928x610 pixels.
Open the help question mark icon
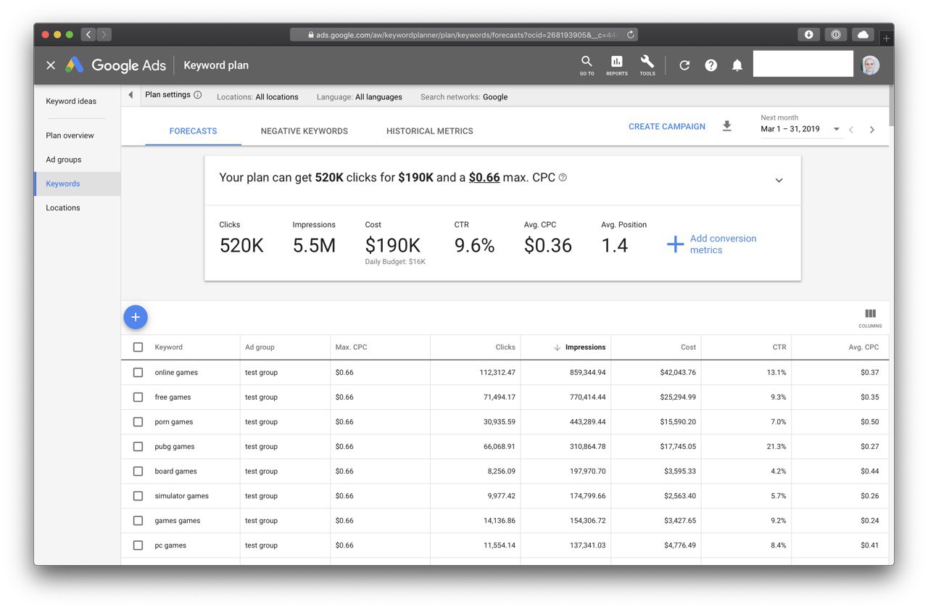[711, 65]
